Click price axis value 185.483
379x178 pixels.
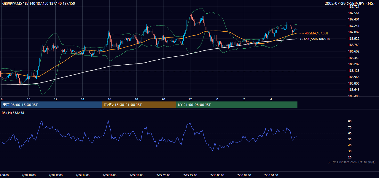click(354, 96)
